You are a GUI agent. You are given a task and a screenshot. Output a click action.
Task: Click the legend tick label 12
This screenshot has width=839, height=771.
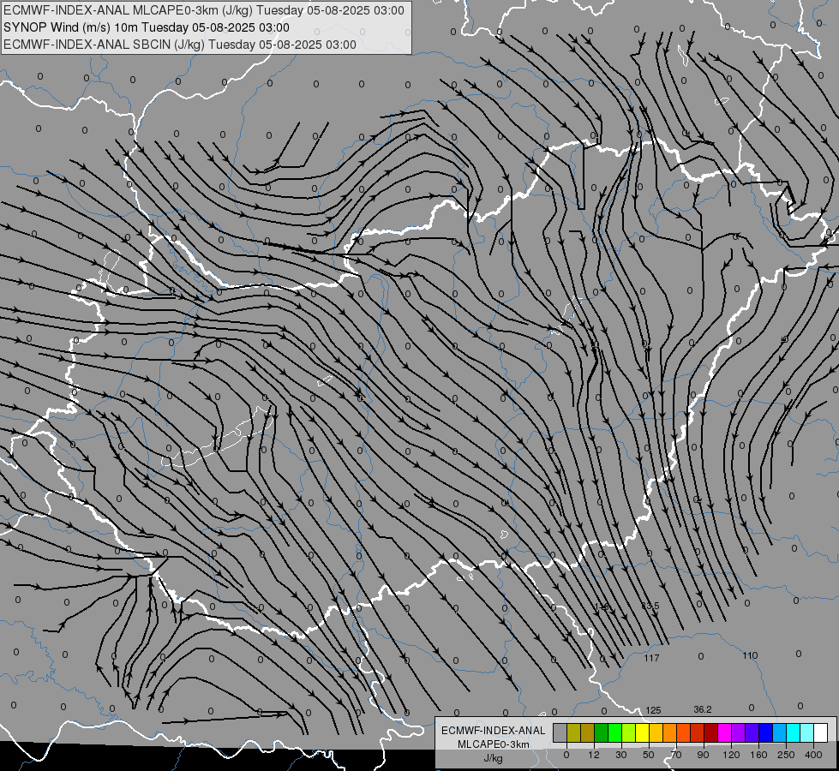click(x=594, y=755)
